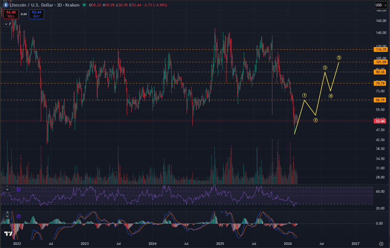This screenshot has height=248, width=390.
Task: Select the Elliott wave label 3
Action: point(325,68)
